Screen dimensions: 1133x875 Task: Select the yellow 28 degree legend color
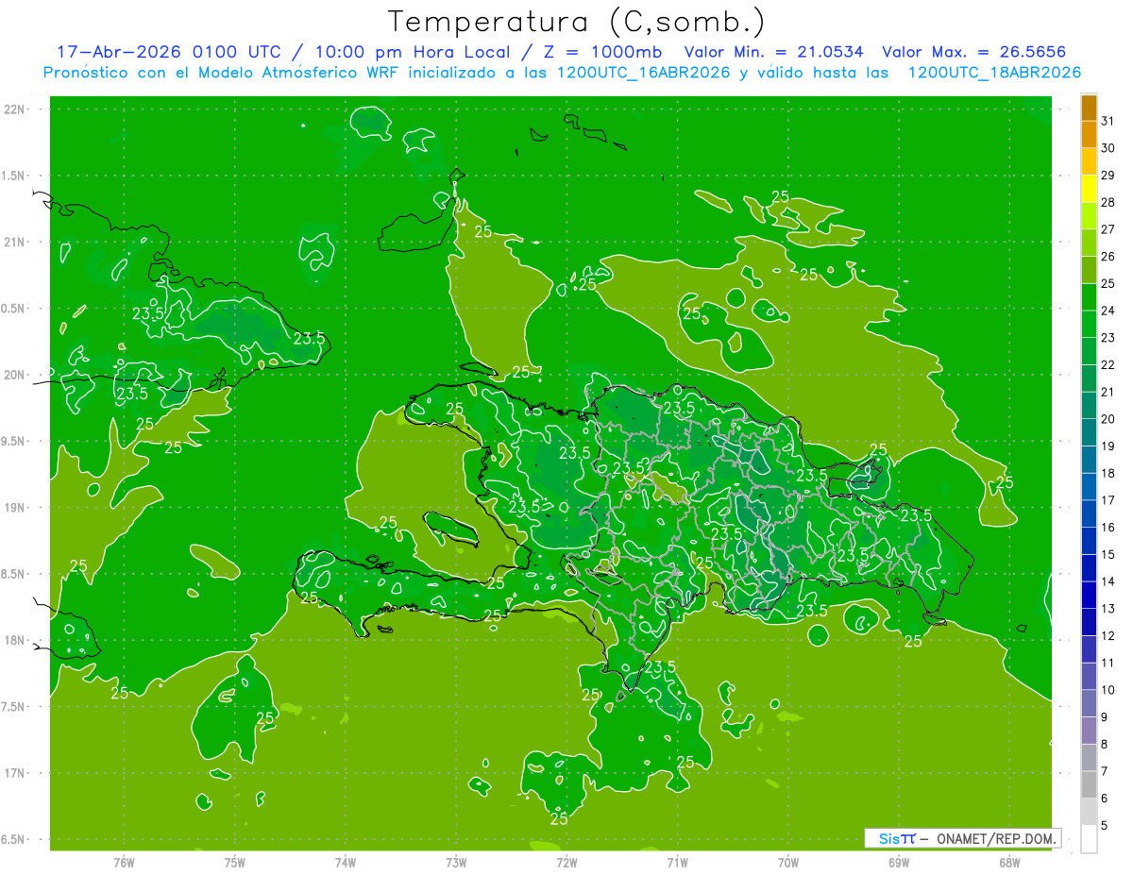pyautogui.click(x=1089, y=189)
